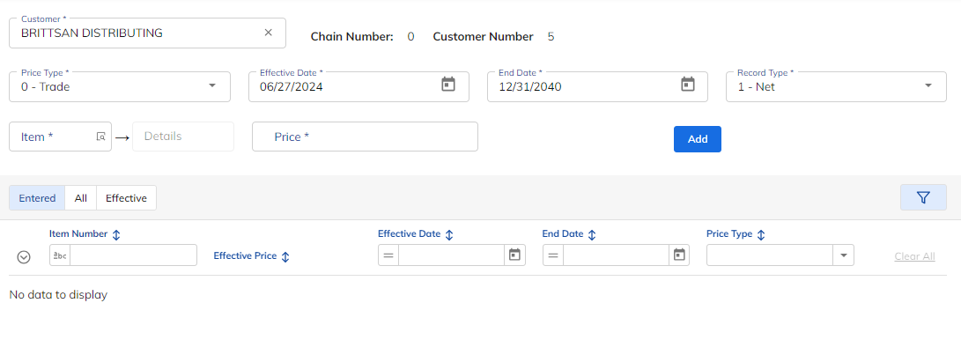
Task: Sort by Effective Price column arrows
Action: point(285,256)
